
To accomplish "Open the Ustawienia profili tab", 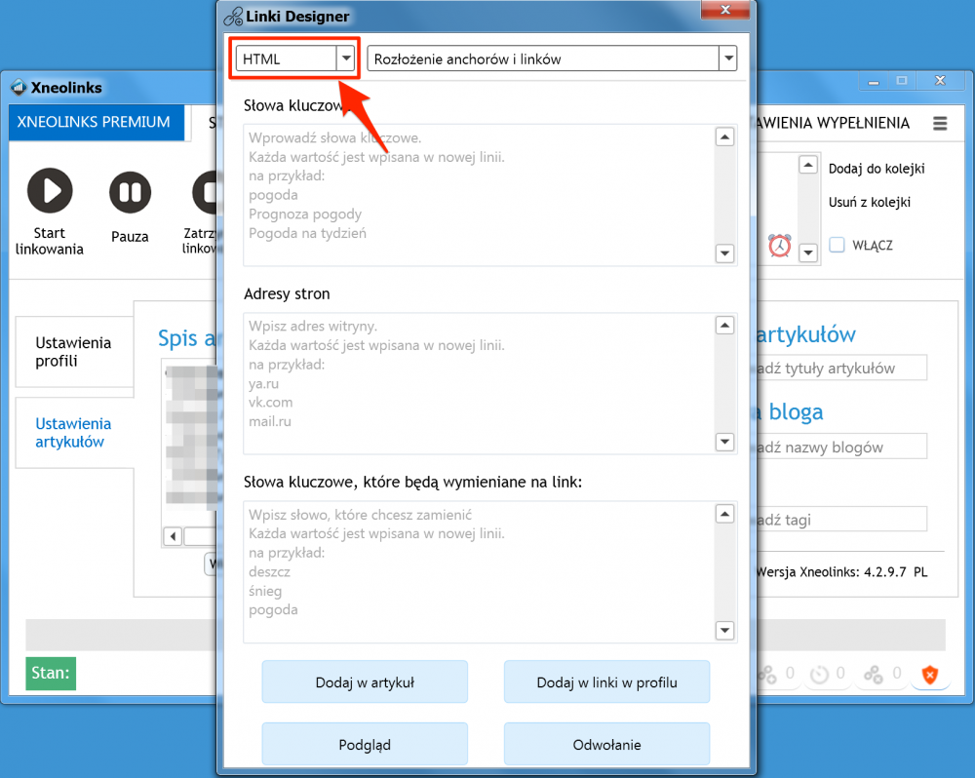I will click(74, 352).
